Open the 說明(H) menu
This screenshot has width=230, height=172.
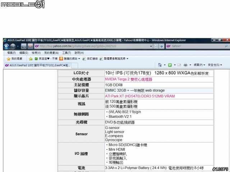pos(79,53)
